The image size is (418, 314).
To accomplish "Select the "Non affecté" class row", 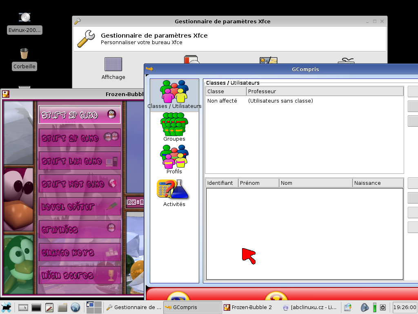I will click(x=305, y=101).
